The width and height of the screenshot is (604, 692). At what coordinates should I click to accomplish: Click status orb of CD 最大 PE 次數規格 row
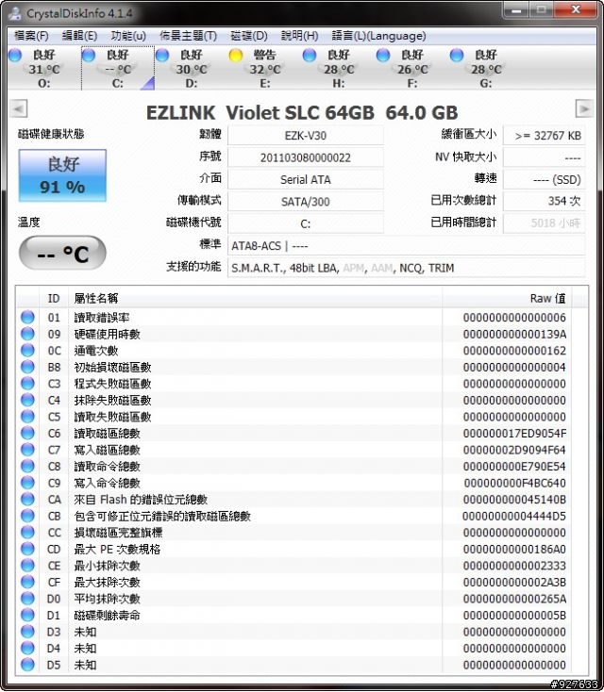(27, 549)
